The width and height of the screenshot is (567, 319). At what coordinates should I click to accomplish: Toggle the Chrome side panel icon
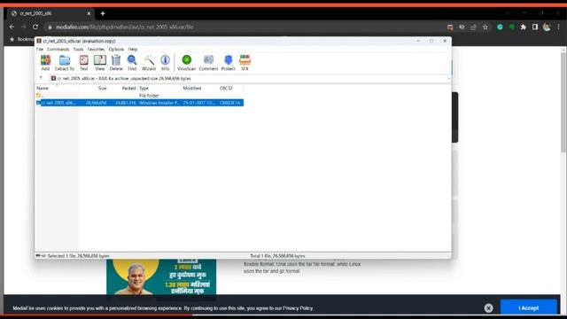535,27
